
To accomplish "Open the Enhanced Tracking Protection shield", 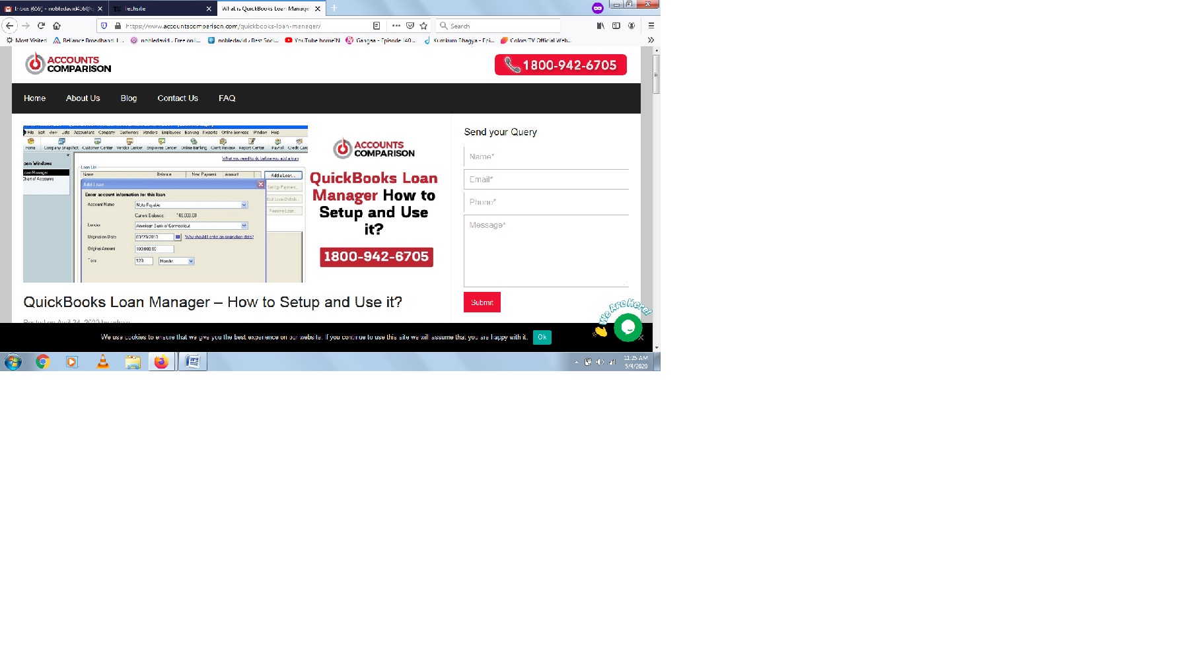I will pyautogui.click(x=105, y=25).
